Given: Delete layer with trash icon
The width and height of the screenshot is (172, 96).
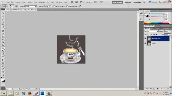Looking at the screenshot, I should pyautogui.click(x=168, y=89).
